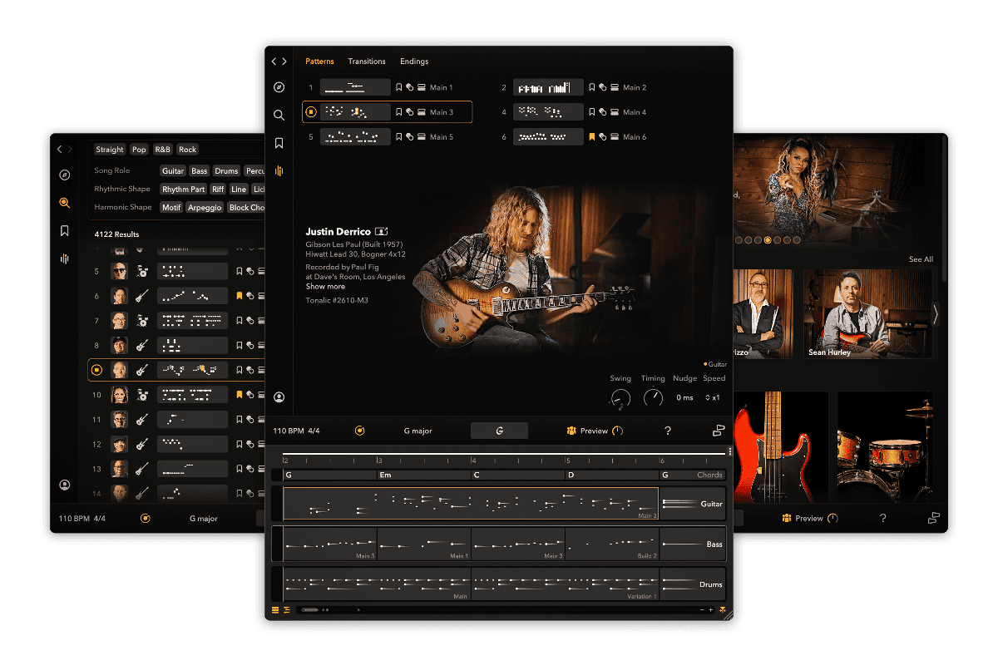Open the user account icon in center panel
Viewport: 998px width, 665px height.
click(x=279, y=397)
